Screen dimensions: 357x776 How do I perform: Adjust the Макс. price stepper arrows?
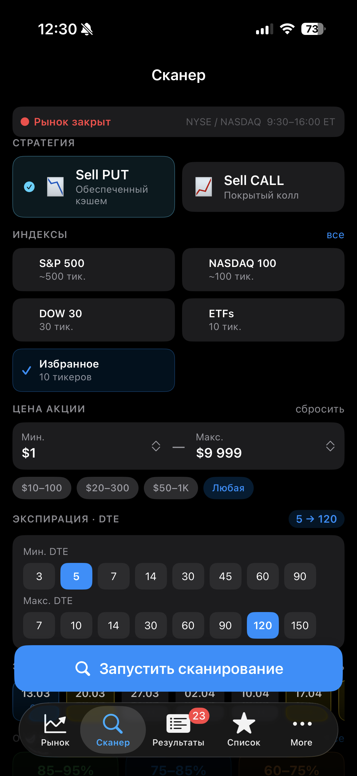click(330, 446)
